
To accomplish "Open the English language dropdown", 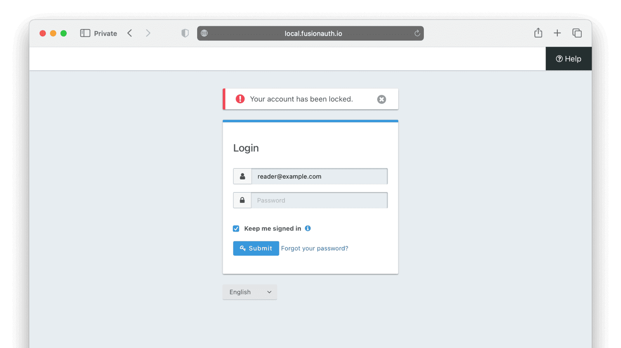I will coord(250,292).
